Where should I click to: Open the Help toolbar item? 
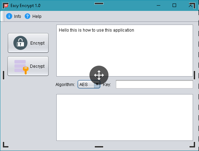[33, 16]
